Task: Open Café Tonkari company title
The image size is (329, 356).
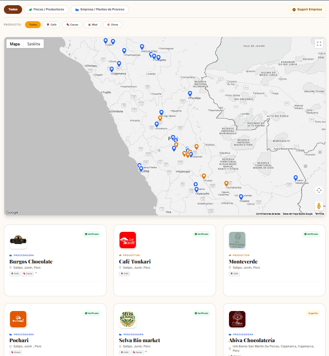Action: click(x=135, y=262)
